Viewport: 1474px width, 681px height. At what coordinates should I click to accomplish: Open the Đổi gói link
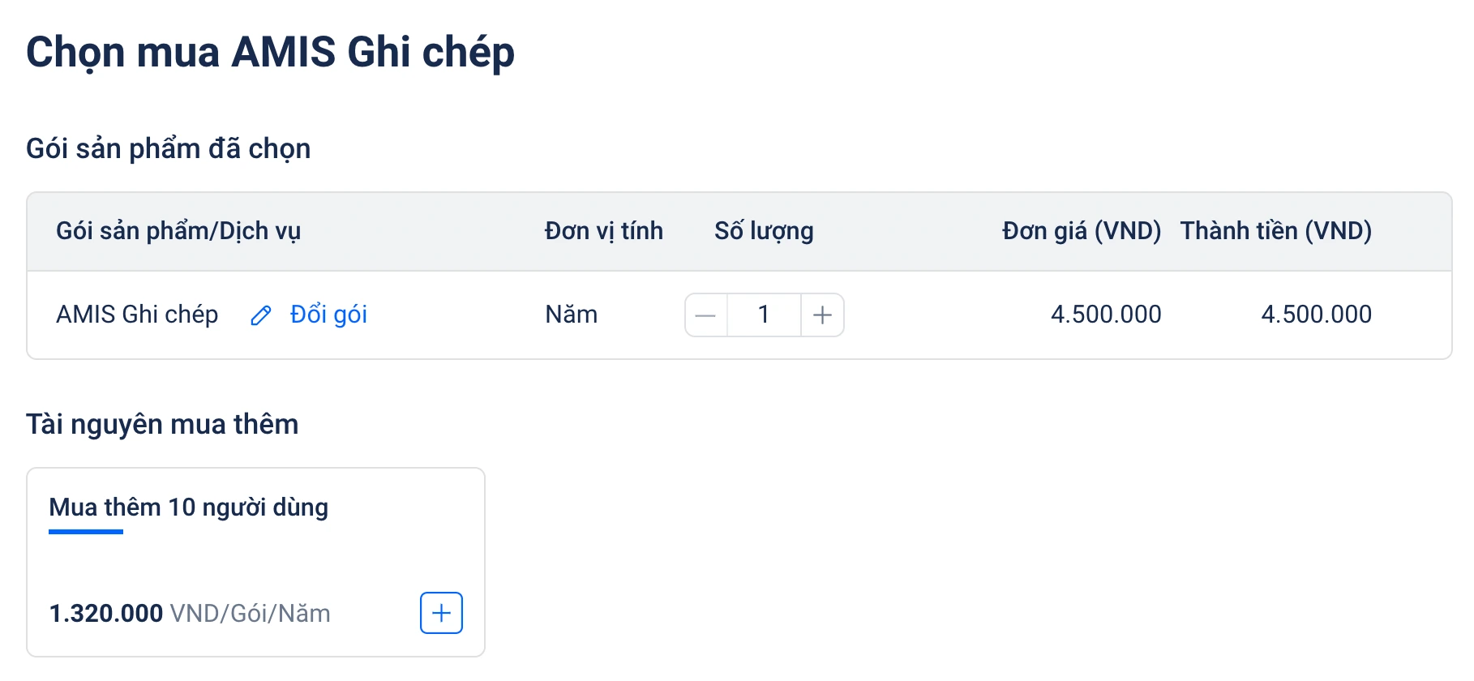point(328,315)
